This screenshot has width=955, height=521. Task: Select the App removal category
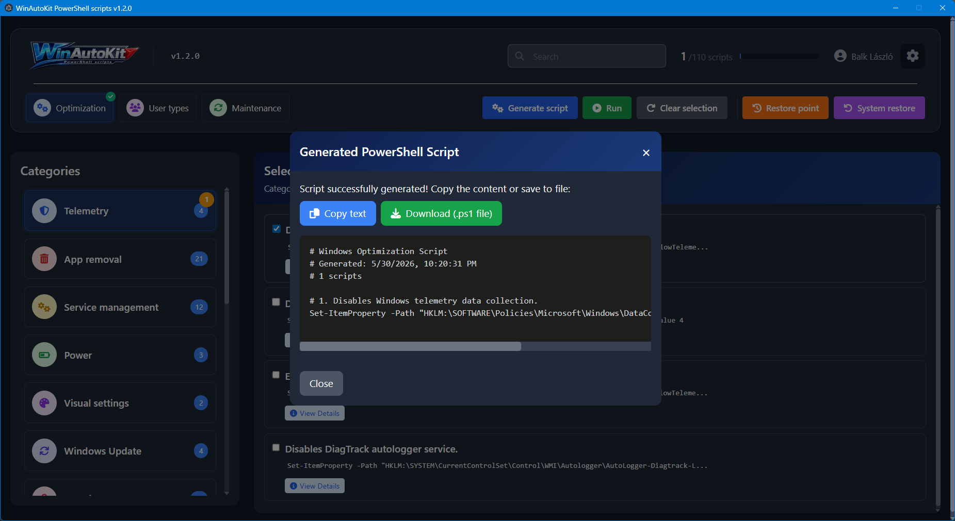click(120, 259)
